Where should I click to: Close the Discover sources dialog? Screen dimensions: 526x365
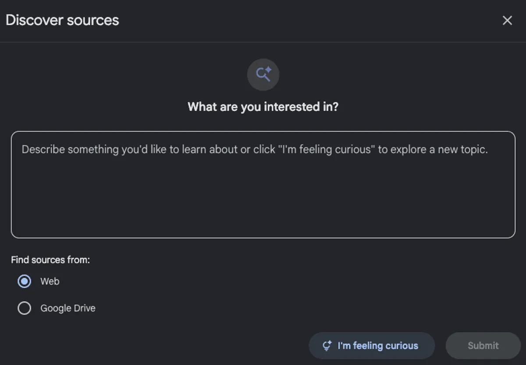507,21
